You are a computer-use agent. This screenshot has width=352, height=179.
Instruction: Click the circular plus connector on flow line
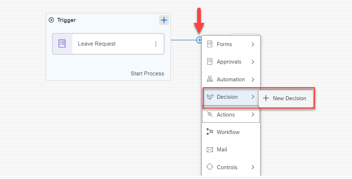(199, 40)
